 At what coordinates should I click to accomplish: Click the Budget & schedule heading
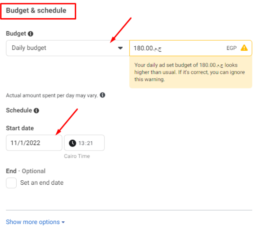[36, 11]
